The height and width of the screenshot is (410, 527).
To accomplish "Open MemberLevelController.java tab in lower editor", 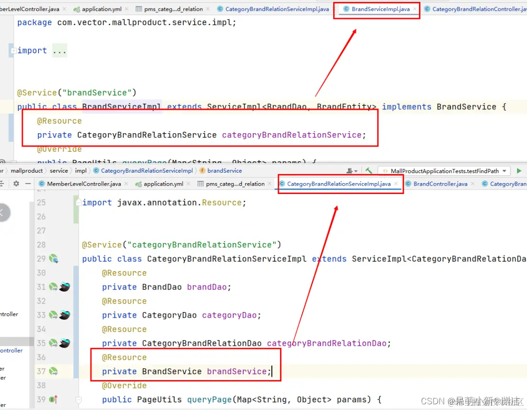I will click(x=84, y=184).
